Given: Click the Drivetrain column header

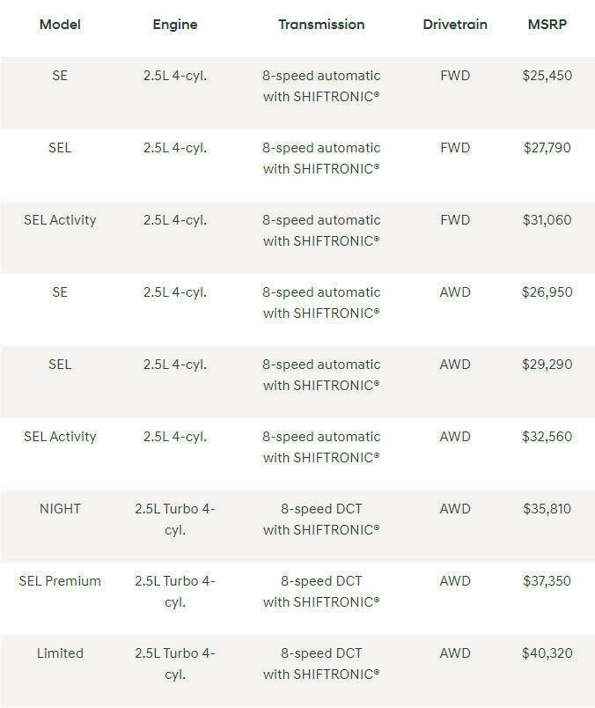Looking at the screenshot, I should click(455, 24).
